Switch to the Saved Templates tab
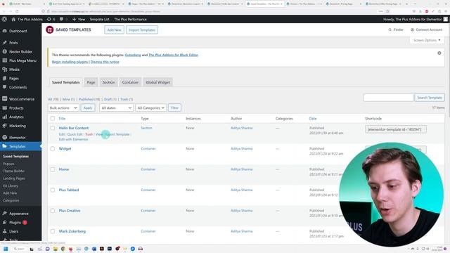Viewport: 450px width, 253px height. (x=65, y=82)
